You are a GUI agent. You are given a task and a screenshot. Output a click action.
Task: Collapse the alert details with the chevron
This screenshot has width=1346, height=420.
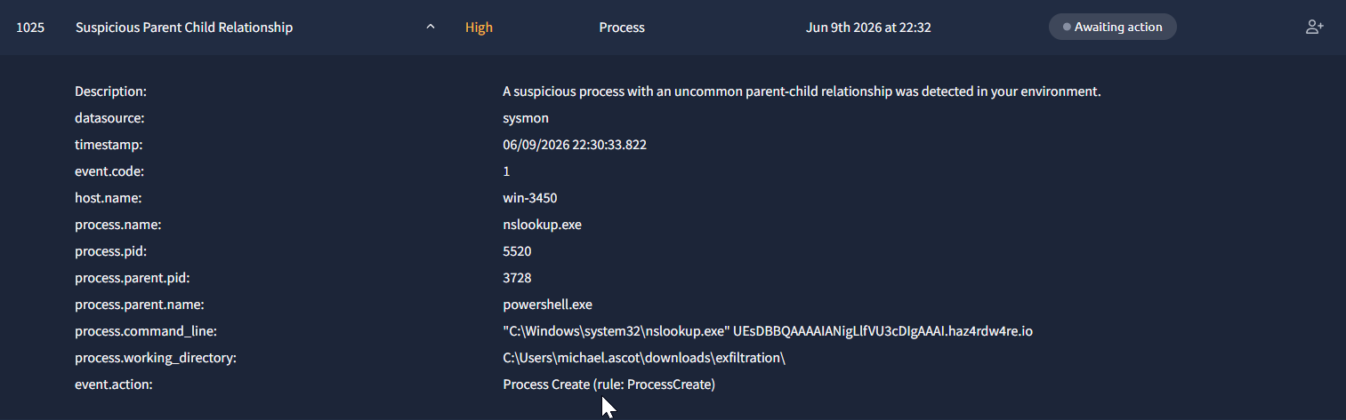[x=431, y=28]
